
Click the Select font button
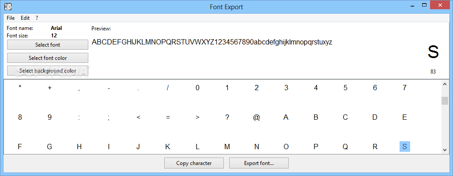coord(48,45)
